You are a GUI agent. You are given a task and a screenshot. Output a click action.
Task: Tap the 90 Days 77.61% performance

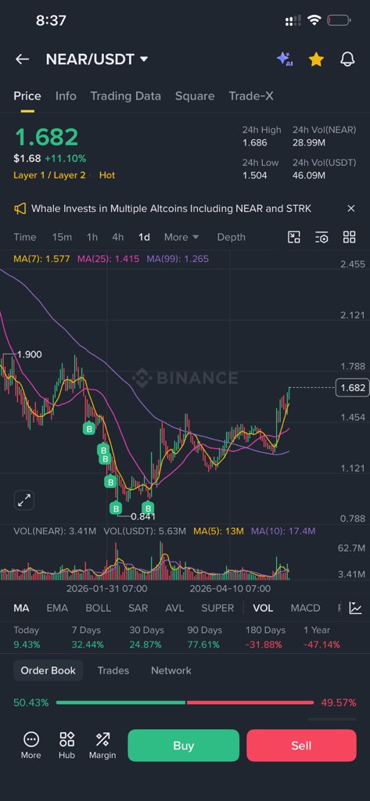point(203,638)
